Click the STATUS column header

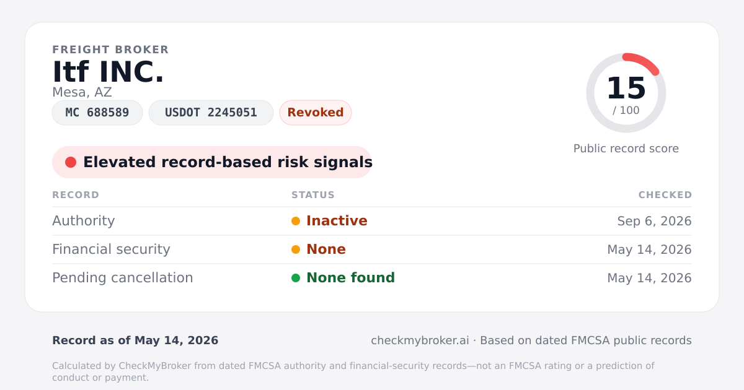313,195
